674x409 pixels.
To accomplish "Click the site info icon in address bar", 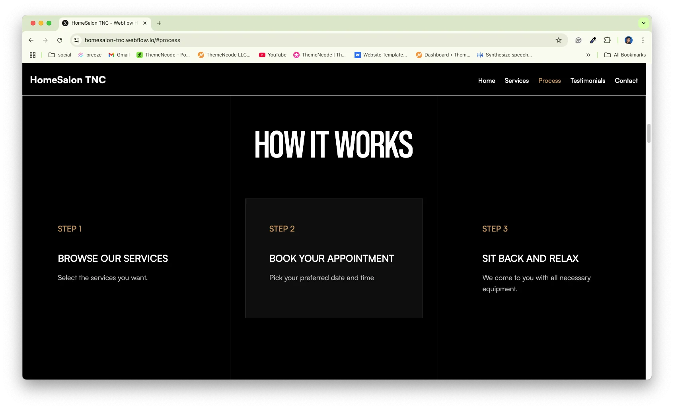I will tap(76, 40).
